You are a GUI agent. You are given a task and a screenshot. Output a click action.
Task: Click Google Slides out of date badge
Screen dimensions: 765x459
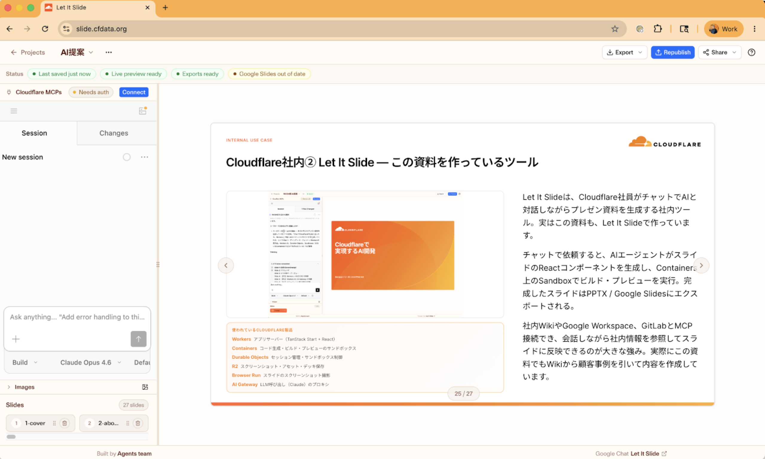(269, 74)
